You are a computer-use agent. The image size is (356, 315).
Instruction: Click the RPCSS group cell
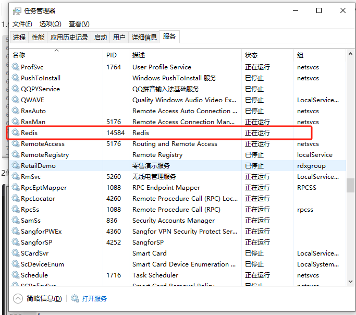pyautogui.click(x=306, y=187)
